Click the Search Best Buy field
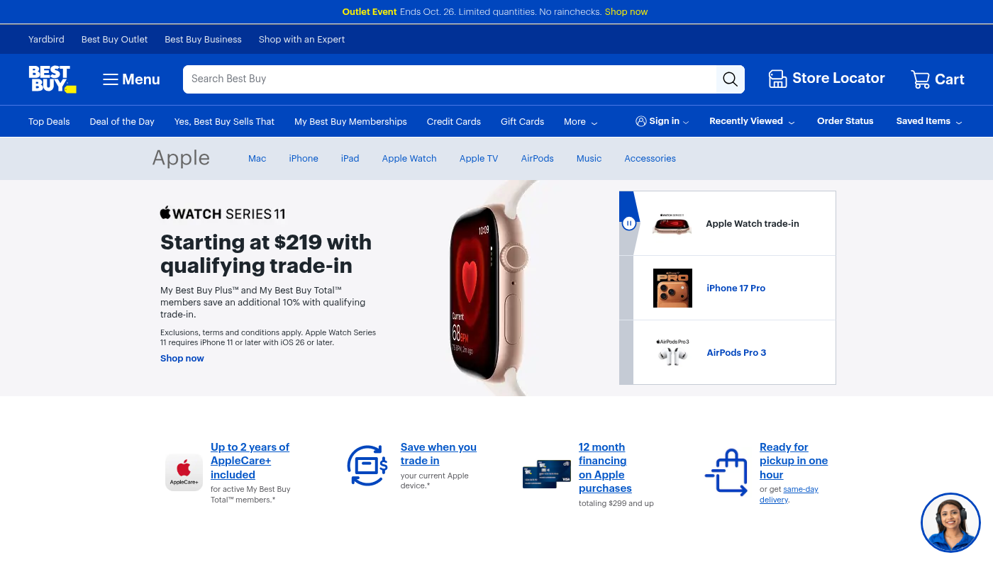The width and height of the screenshot is (993, 567). pyautogui.click(x=450, y=79)
